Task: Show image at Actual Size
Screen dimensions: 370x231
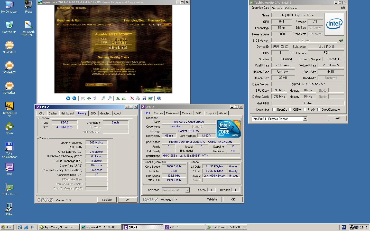Action: (89, 98)
